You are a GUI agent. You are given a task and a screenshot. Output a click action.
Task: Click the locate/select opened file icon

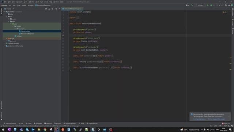point(46,9)
